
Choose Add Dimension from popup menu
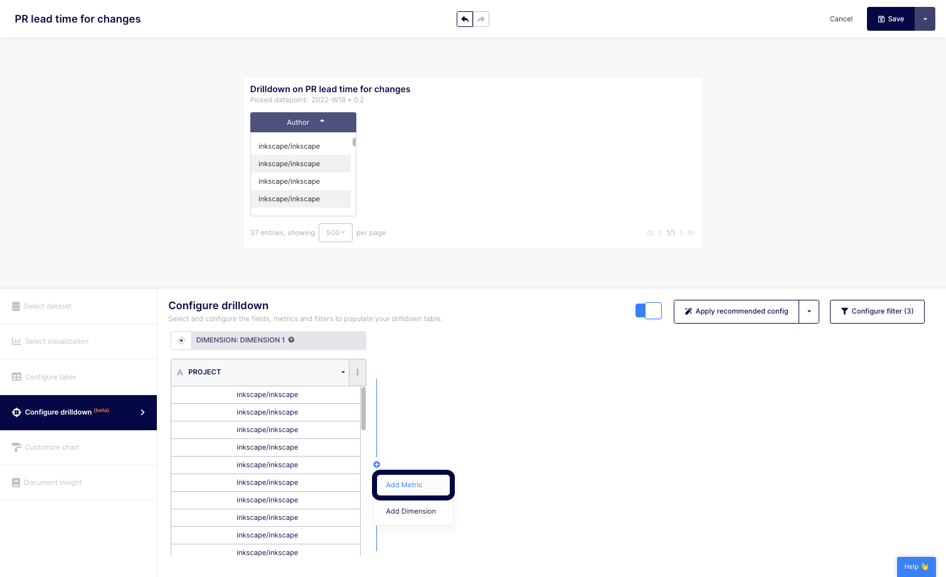(x=411, y=511)
